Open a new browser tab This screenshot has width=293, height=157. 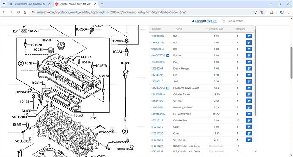(x=102, y=4)
